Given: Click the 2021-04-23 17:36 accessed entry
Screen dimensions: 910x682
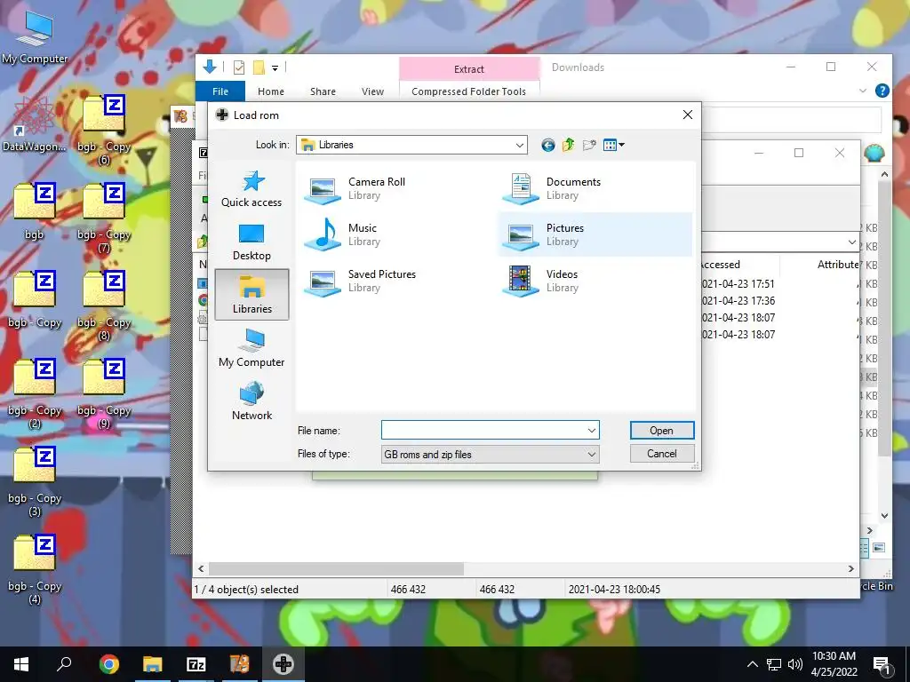Looking at the screenshot, I should [738, 300].
